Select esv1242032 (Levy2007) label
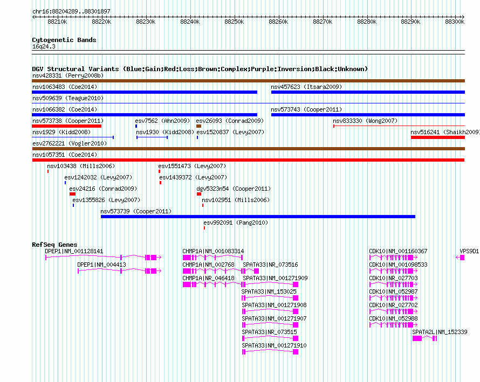480x382 pixels. click(98, 177)
